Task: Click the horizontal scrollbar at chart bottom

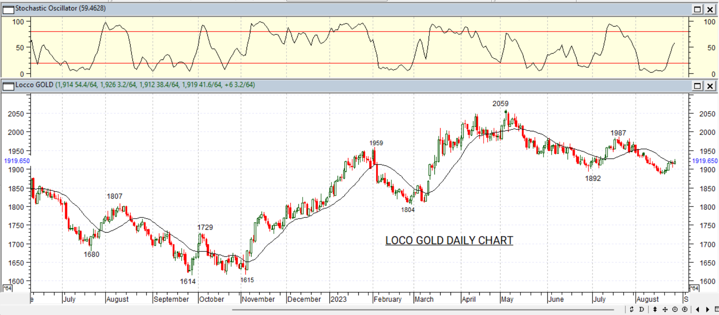Action: [x=422, y=309]
